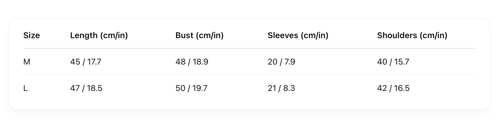Click the Size column header
The width and height of the screenshot is (499, 122).
click(32, 35)
